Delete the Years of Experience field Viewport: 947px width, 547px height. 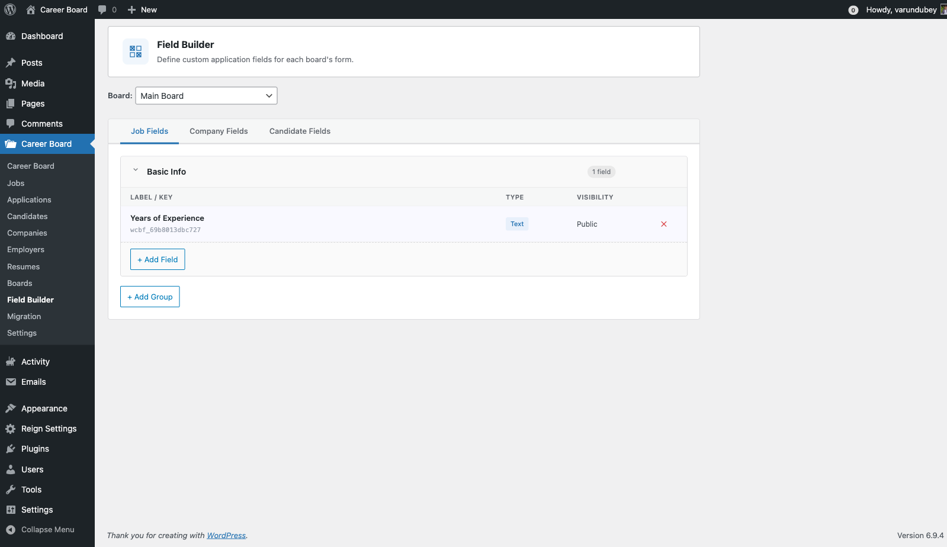click(x=663, y=224)
